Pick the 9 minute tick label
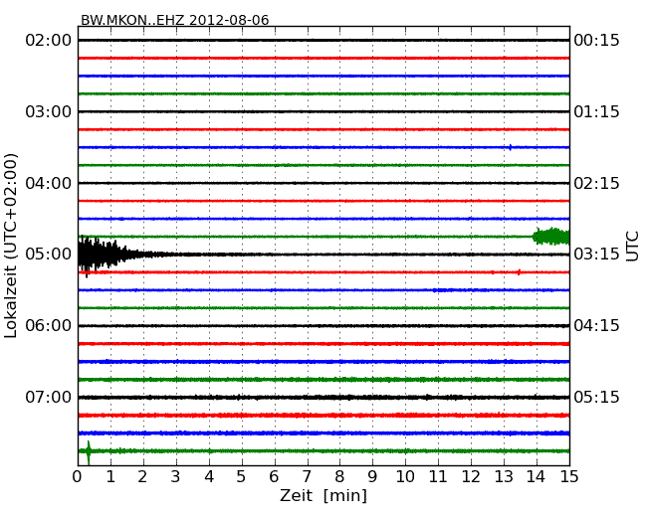647x517 pixels. coord(372,477)
